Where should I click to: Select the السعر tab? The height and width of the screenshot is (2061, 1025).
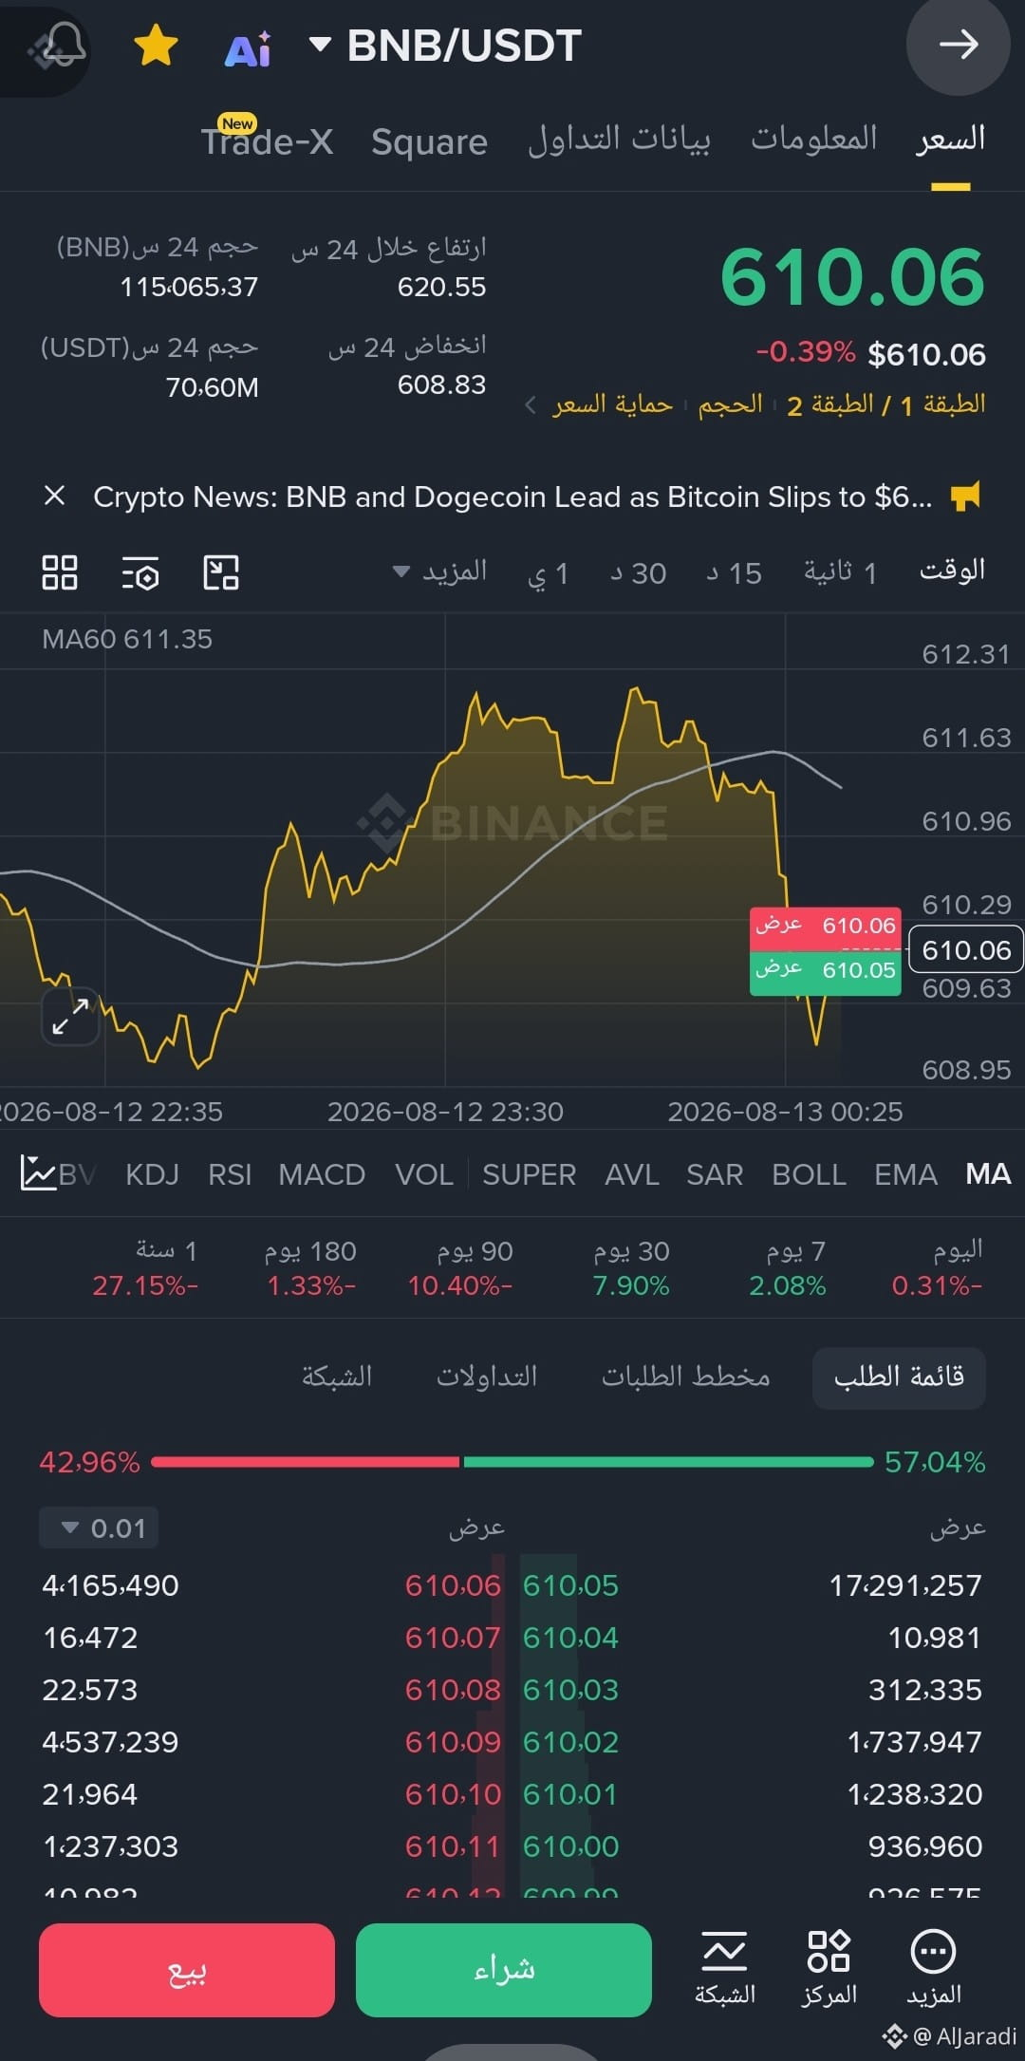pos(950,140)
